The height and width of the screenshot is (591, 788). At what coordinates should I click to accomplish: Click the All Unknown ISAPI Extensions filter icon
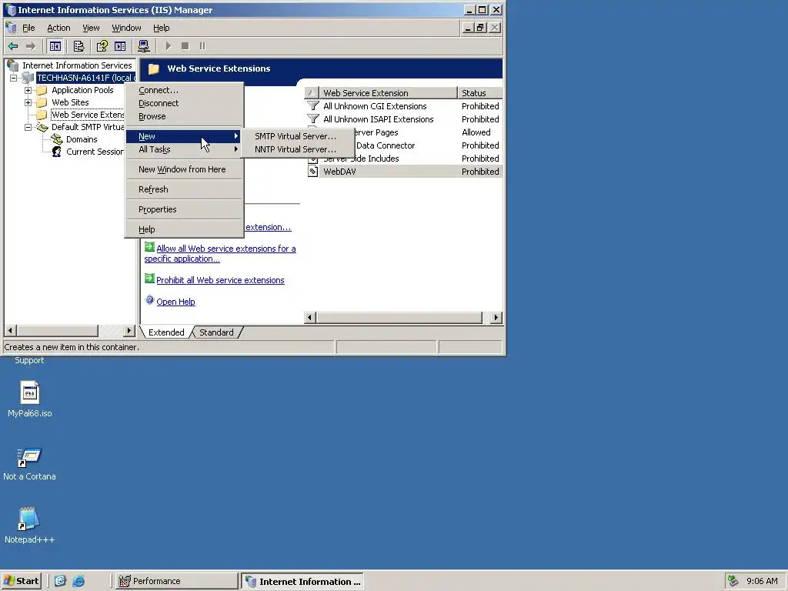pos(313,119)
